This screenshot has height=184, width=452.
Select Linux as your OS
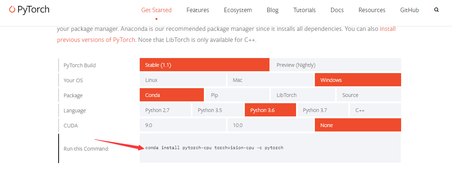pos(182,80)
